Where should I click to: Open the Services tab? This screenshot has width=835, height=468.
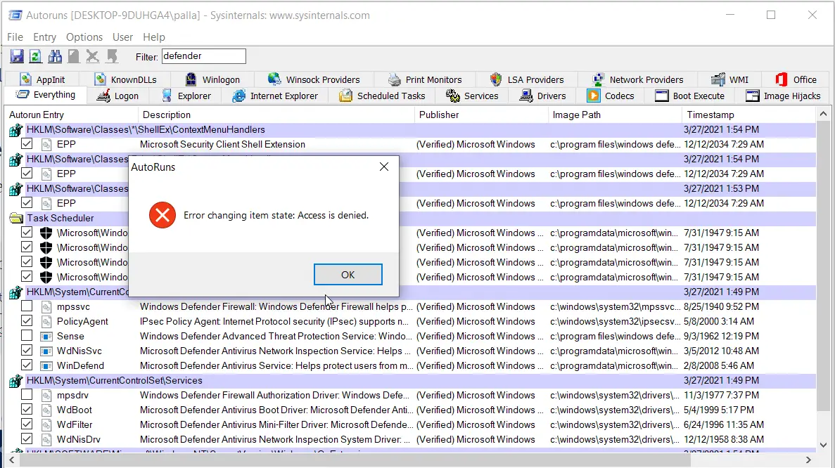coord(472,96)
